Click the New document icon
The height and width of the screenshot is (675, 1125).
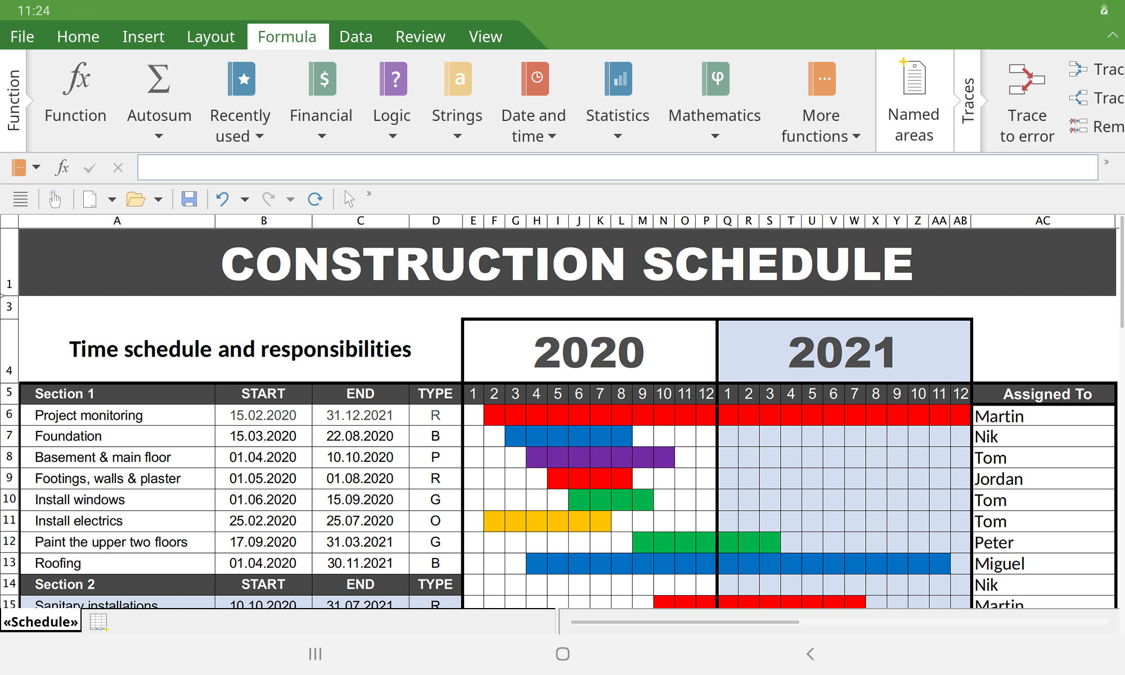click(90, 199)
